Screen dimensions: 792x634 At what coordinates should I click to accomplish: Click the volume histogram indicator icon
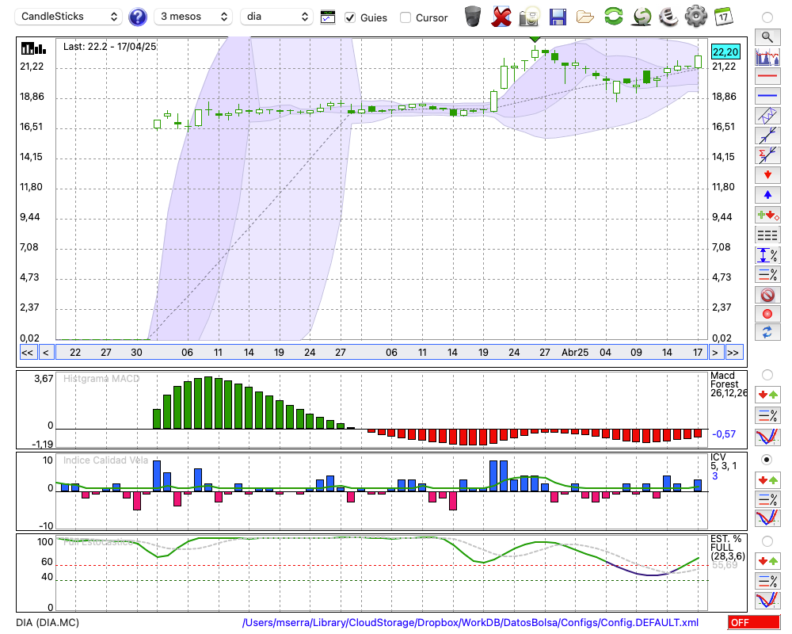767,56
